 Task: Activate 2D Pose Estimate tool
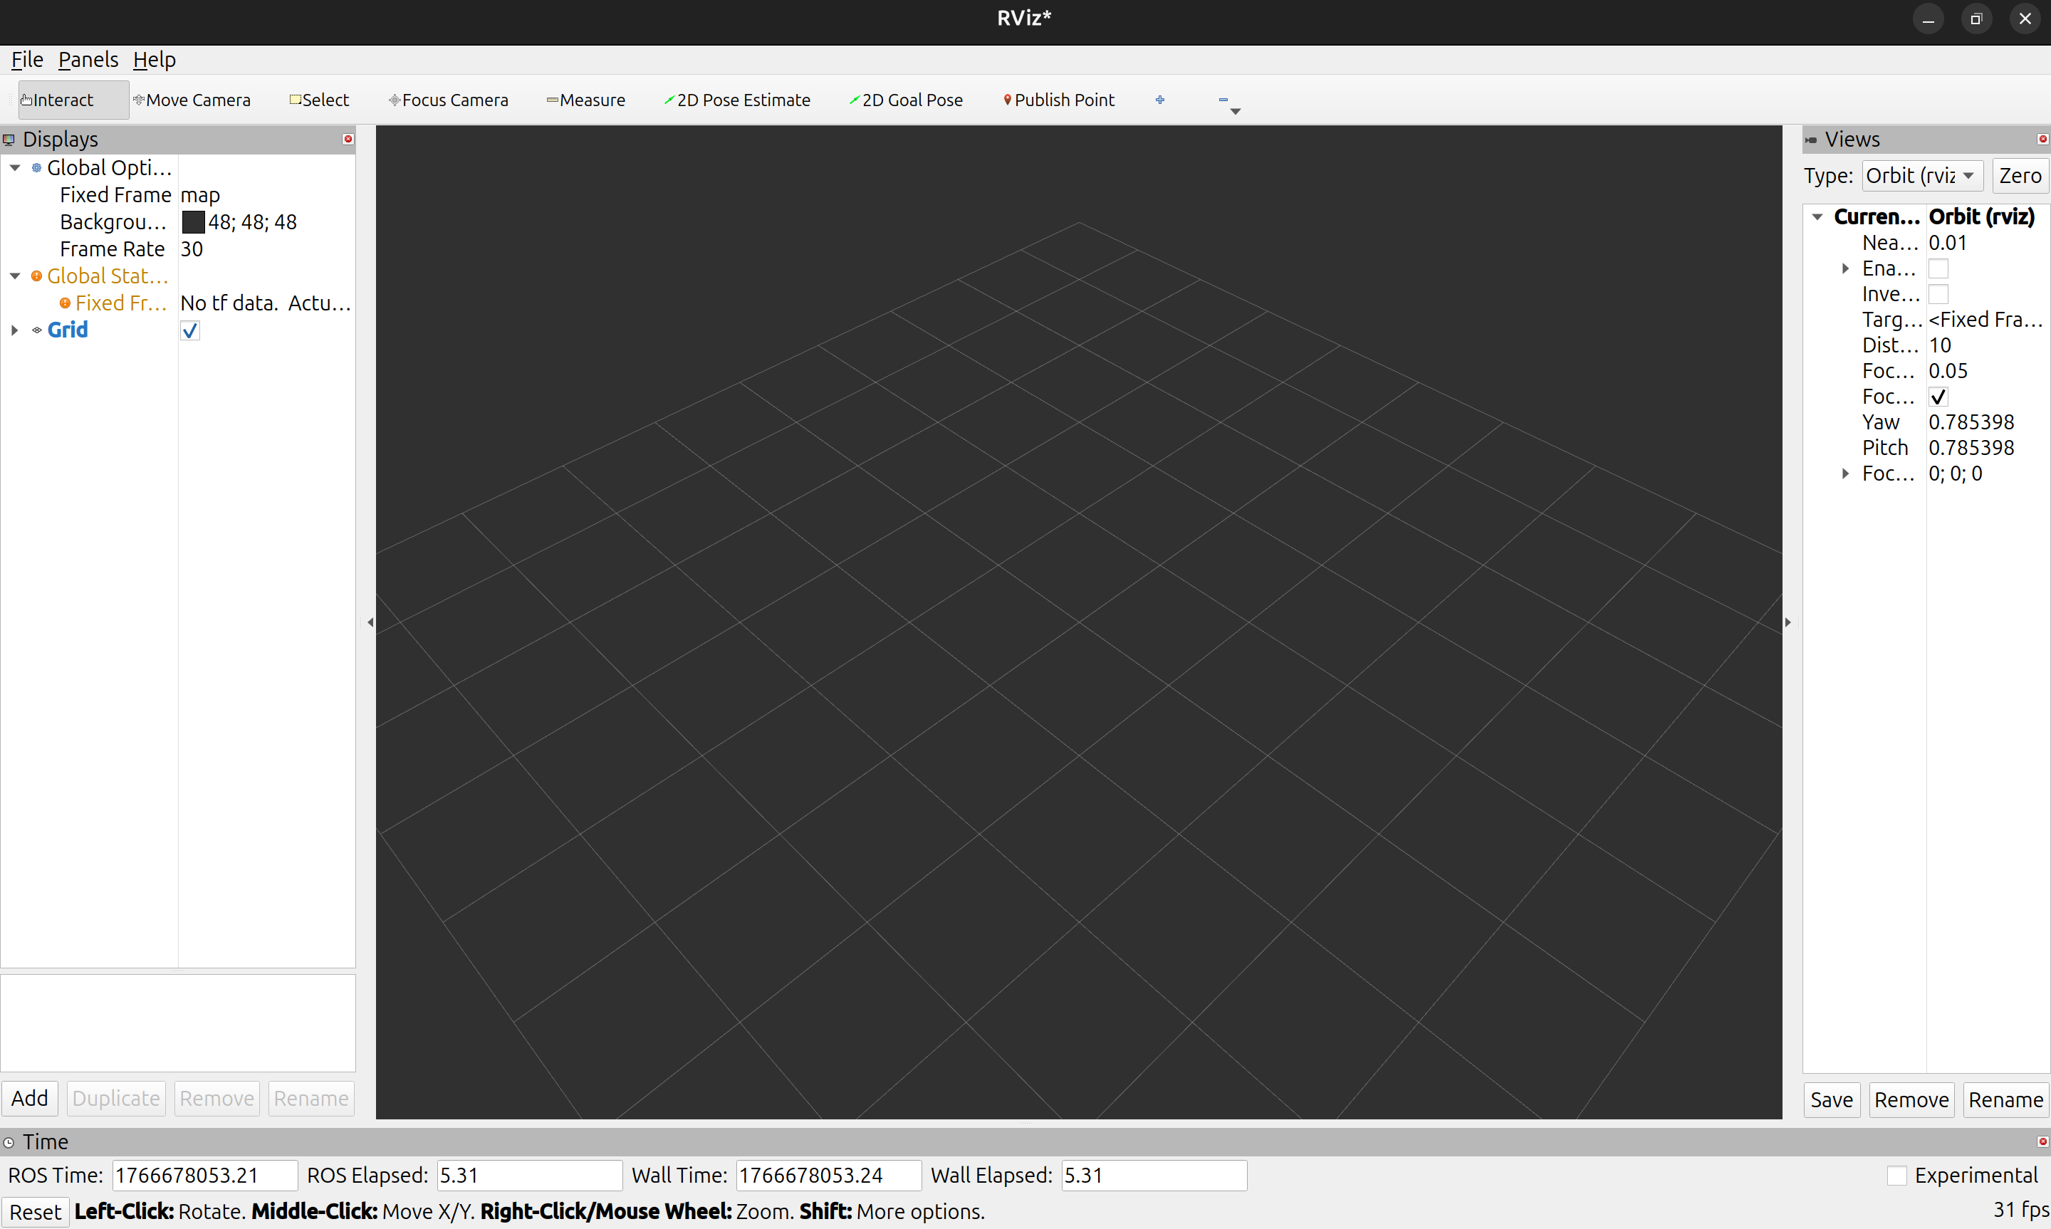[x=738, y=100]
